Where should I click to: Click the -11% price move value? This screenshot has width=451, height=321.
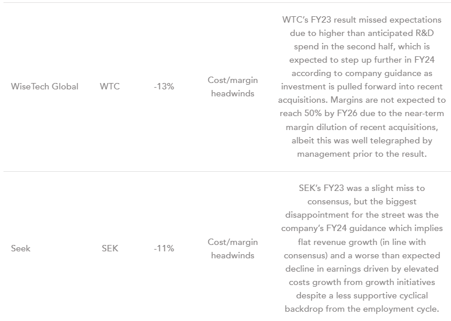point(164,248)
